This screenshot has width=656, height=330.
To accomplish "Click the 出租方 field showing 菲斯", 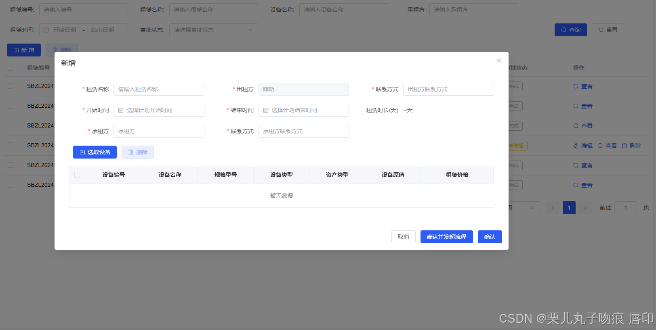I will [x=304, y=89].
